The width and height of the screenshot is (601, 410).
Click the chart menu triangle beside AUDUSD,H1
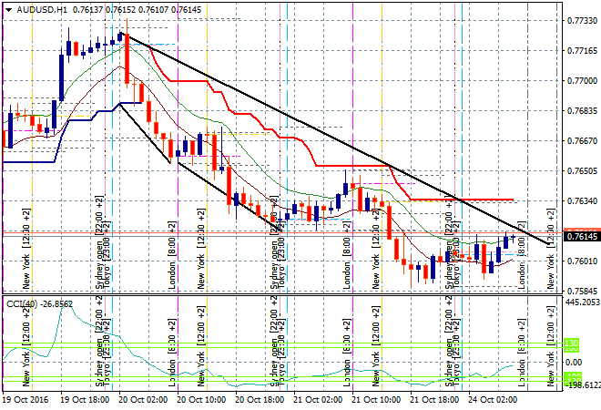(x=8, y=10)
